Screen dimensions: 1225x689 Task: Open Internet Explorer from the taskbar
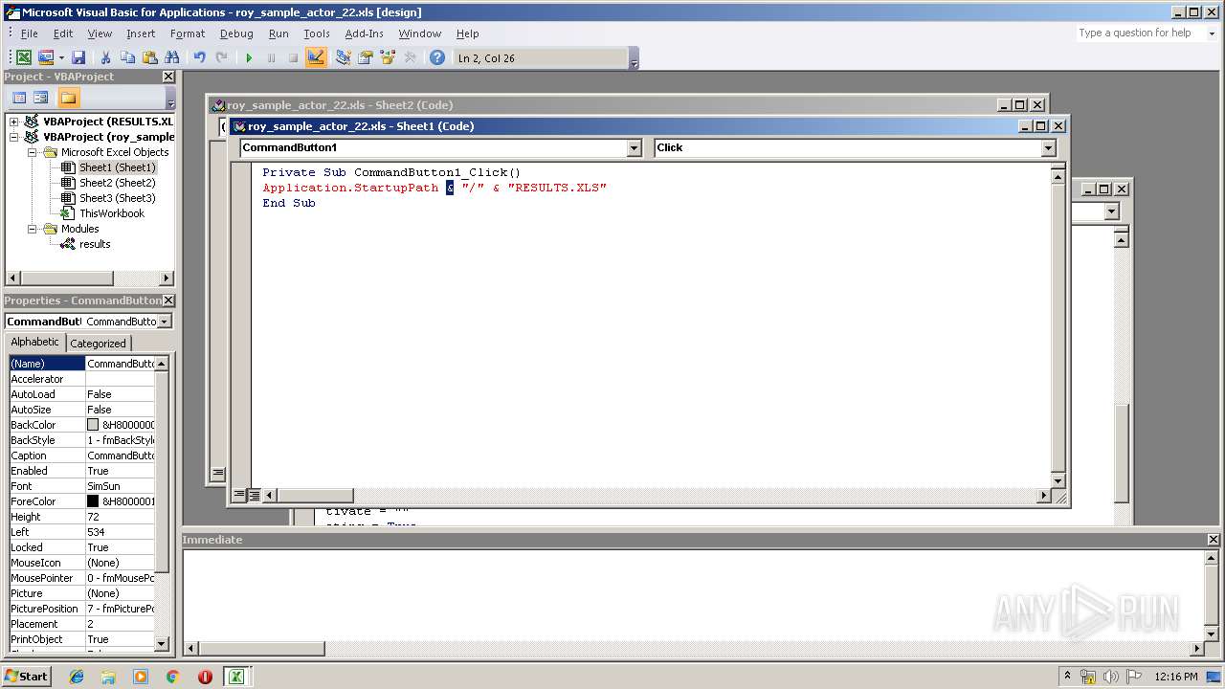coord(77,677)
